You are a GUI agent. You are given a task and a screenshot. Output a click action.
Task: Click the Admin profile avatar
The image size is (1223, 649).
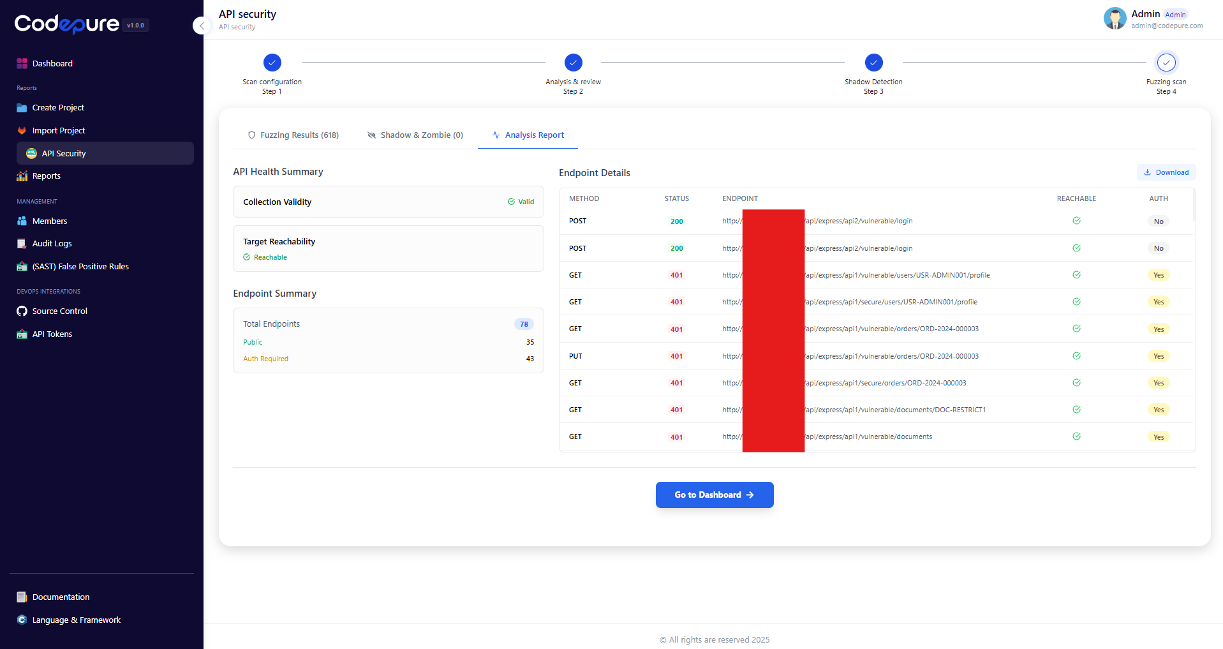point(1115,19)
